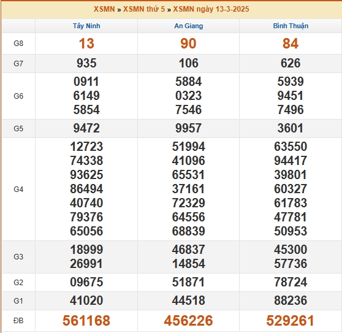
Task: Click Bình Thuận G8 number 84
Action: tap(291, 44)
